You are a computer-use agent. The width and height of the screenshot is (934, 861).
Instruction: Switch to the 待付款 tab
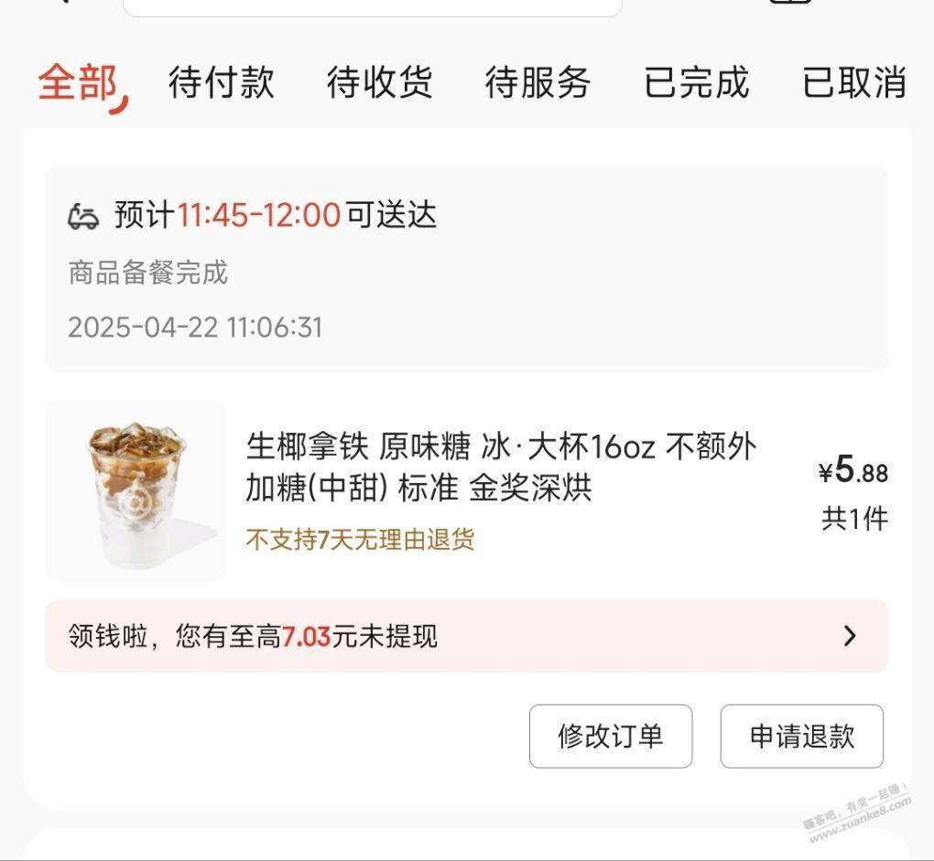click(221, 82)
